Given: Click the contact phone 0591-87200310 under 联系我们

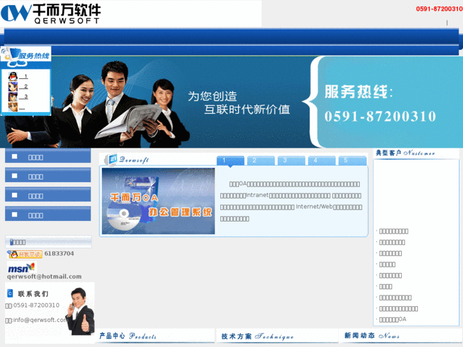Looking at the screenshot, I should [36, 306].
